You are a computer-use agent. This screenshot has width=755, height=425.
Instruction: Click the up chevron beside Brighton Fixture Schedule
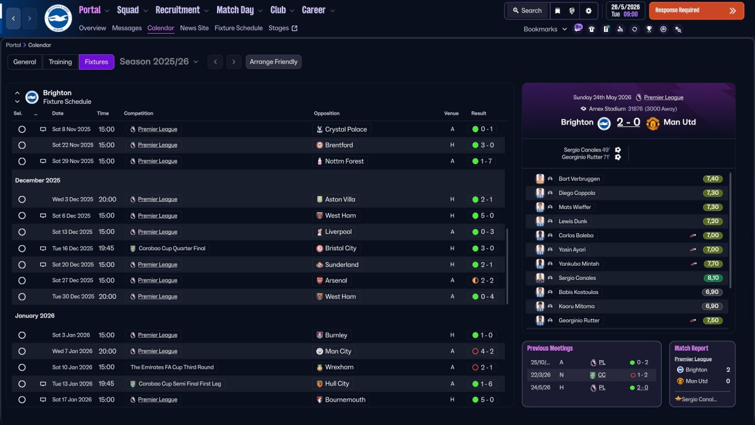[x=17, y=93]
